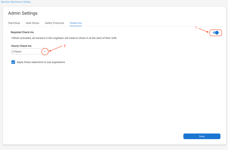Open the Heat Stress tab
This screenshot has width=228, height=150.
(32, 23)
